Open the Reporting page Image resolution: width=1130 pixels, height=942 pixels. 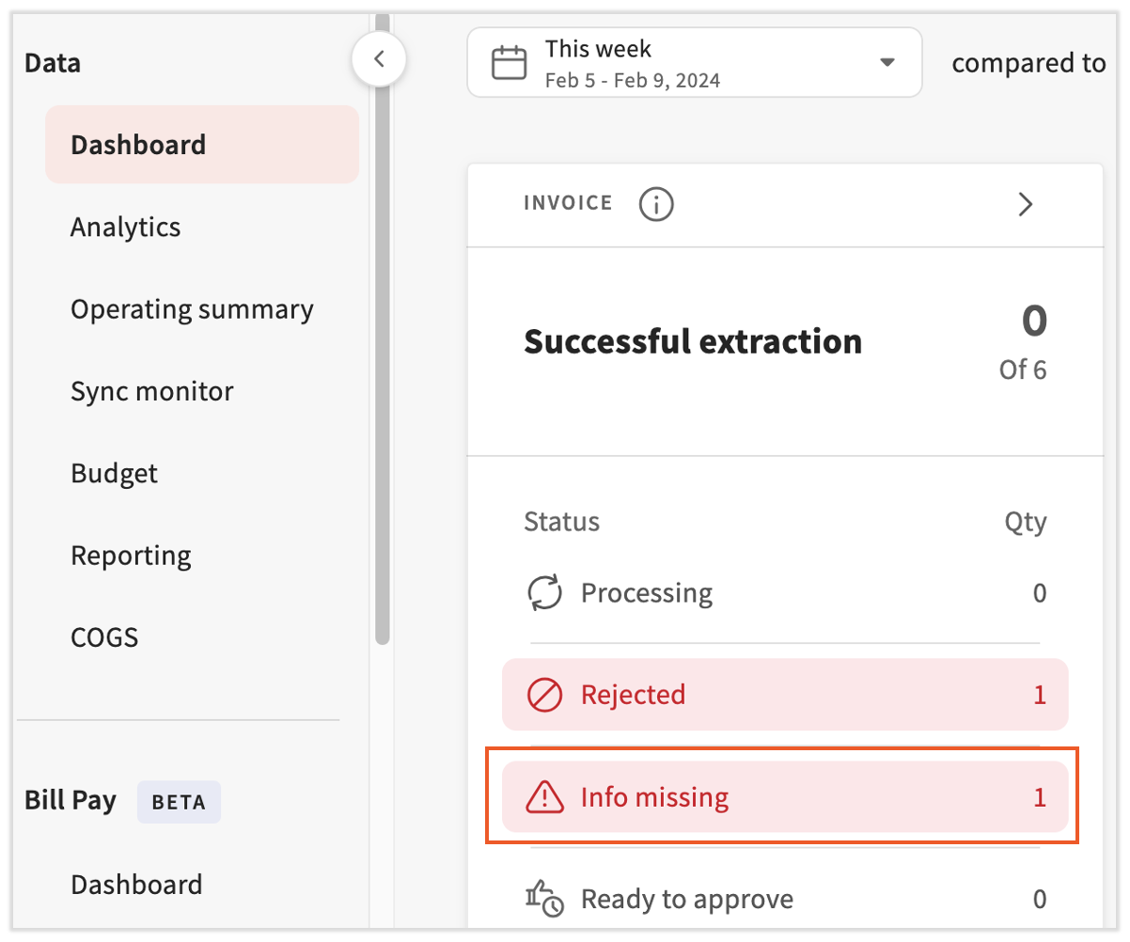pyautogui.click(x=131, y=555)
